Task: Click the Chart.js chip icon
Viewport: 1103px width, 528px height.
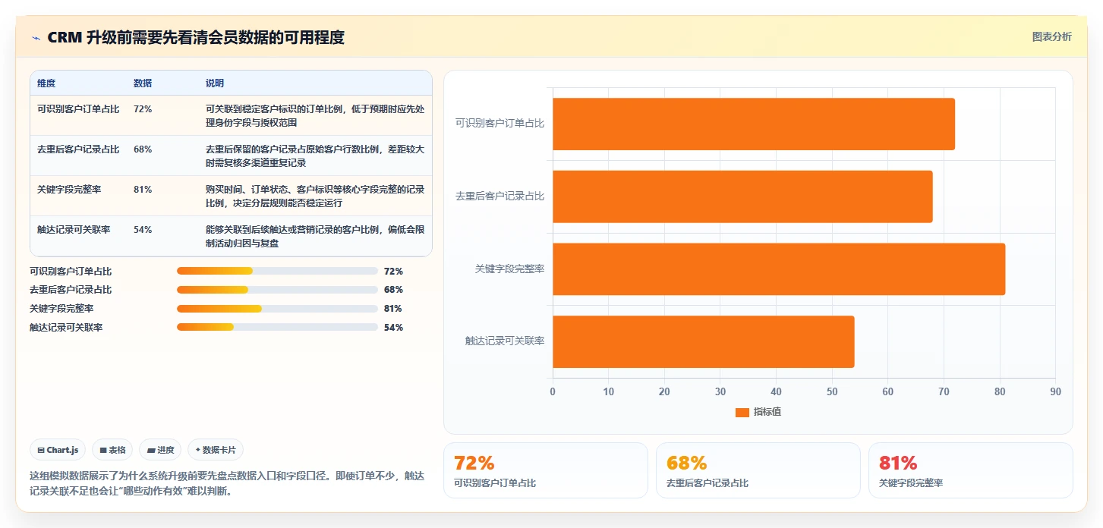Action: click(40, 450)
